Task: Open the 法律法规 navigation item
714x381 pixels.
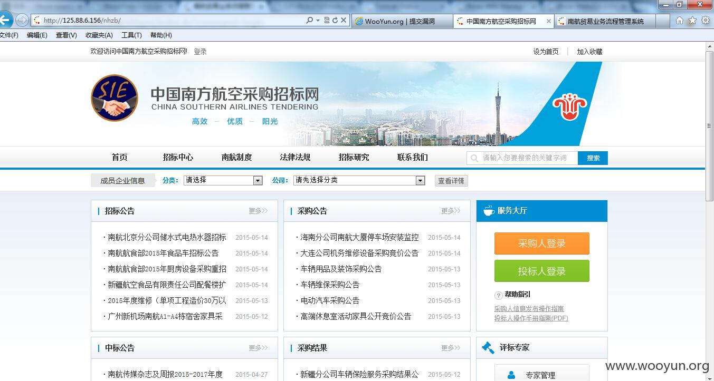Action: (295, 157)
